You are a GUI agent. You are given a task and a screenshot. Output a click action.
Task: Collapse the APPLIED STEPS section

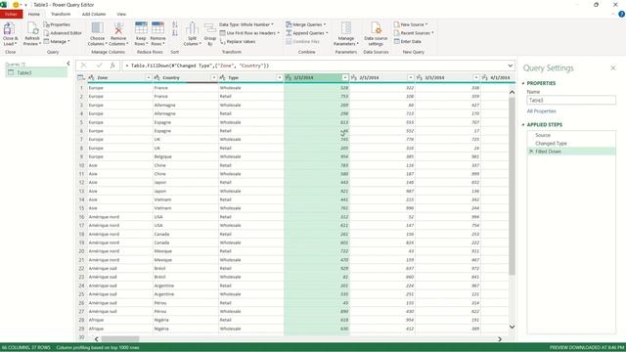[x=523, y=125]
